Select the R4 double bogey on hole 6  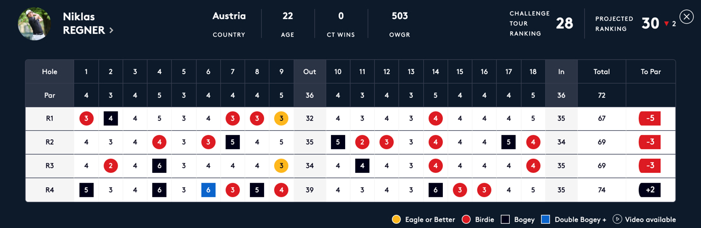208,190
